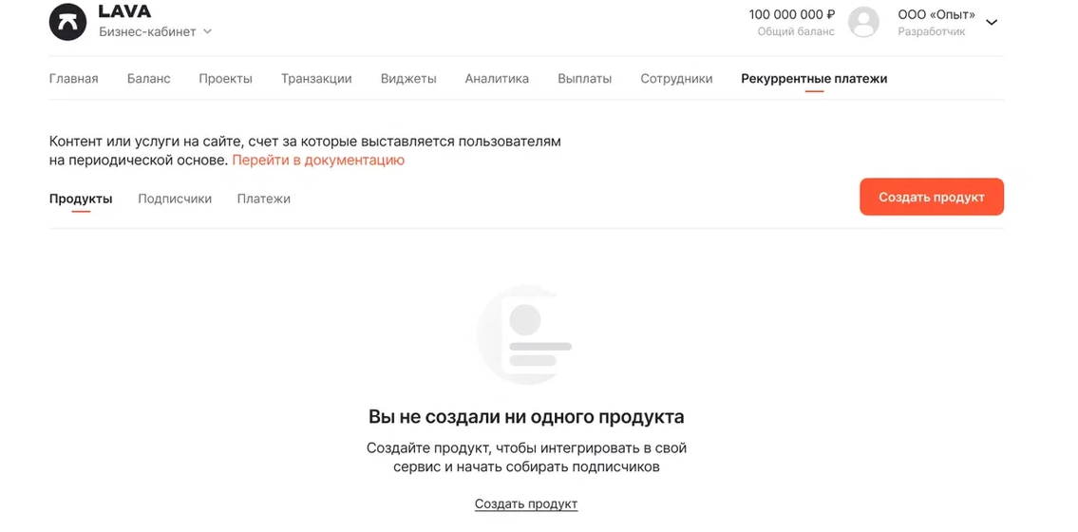Go to the Сотрудники tab

pyautogui.click(x=676, y=79)
